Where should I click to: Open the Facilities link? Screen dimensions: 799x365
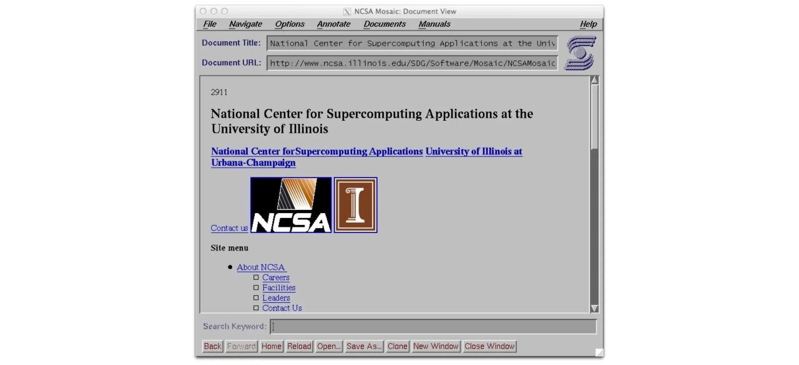279,288
